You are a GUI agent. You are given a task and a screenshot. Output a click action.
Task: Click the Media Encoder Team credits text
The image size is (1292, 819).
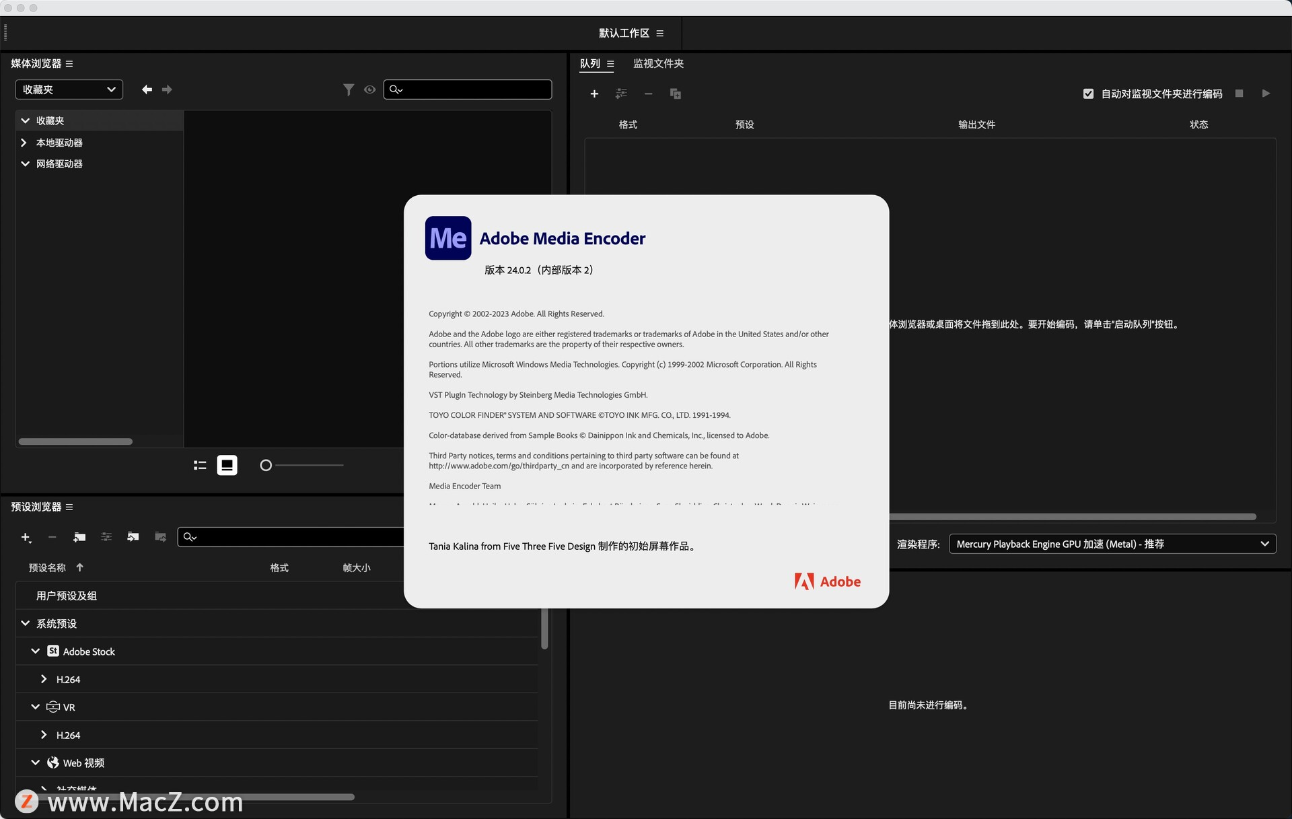tap(465, 486)
